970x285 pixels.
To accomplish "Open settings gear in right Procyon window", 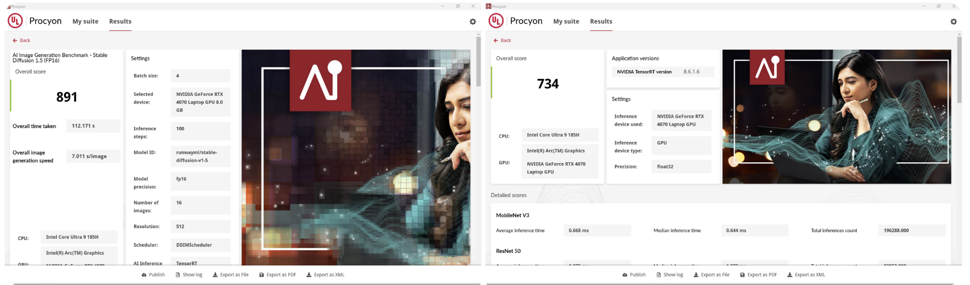I will 953,22.
